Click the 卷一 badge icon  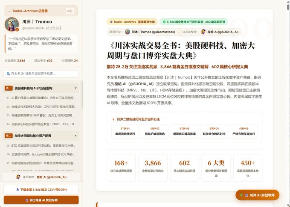point(9,88)
